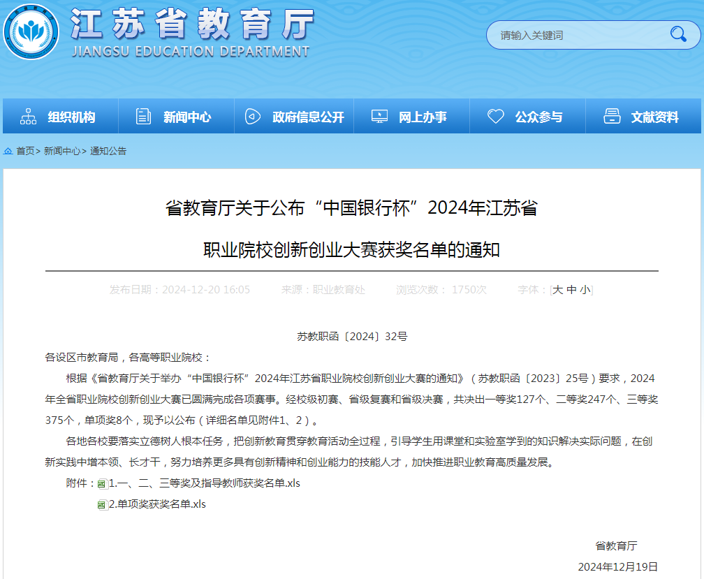Click the 公众参与 heart icon
704x579 pixels.
point(496,117)
